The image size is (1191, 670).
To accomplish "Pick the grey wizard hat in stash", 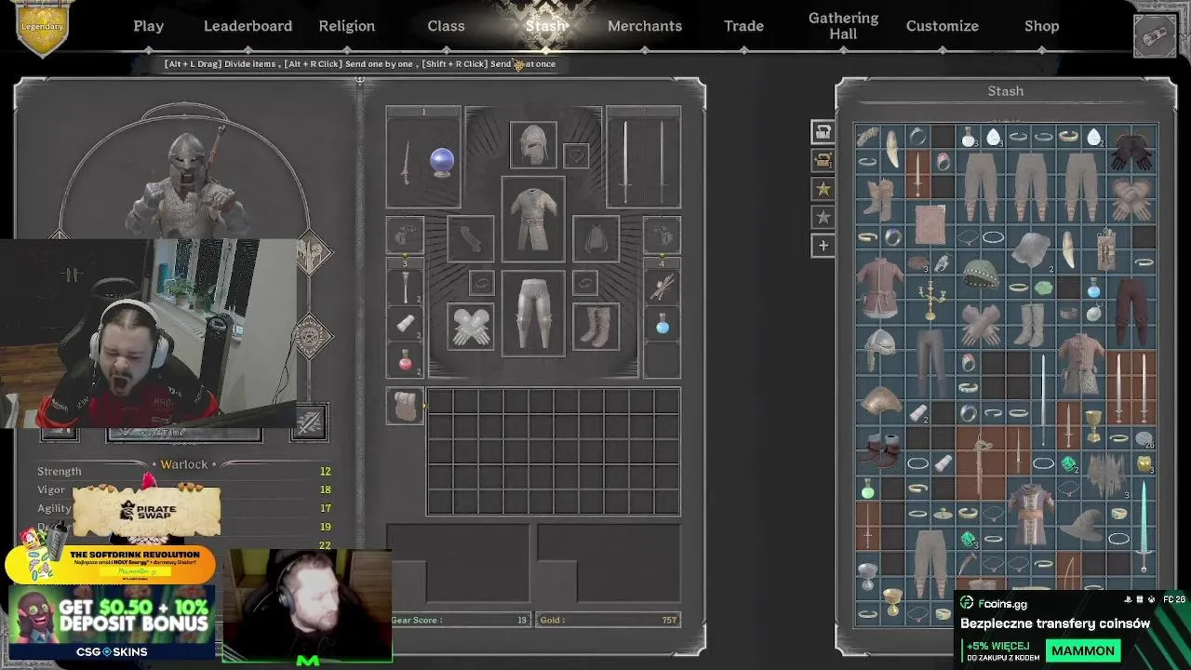I will coord(1081,527).
